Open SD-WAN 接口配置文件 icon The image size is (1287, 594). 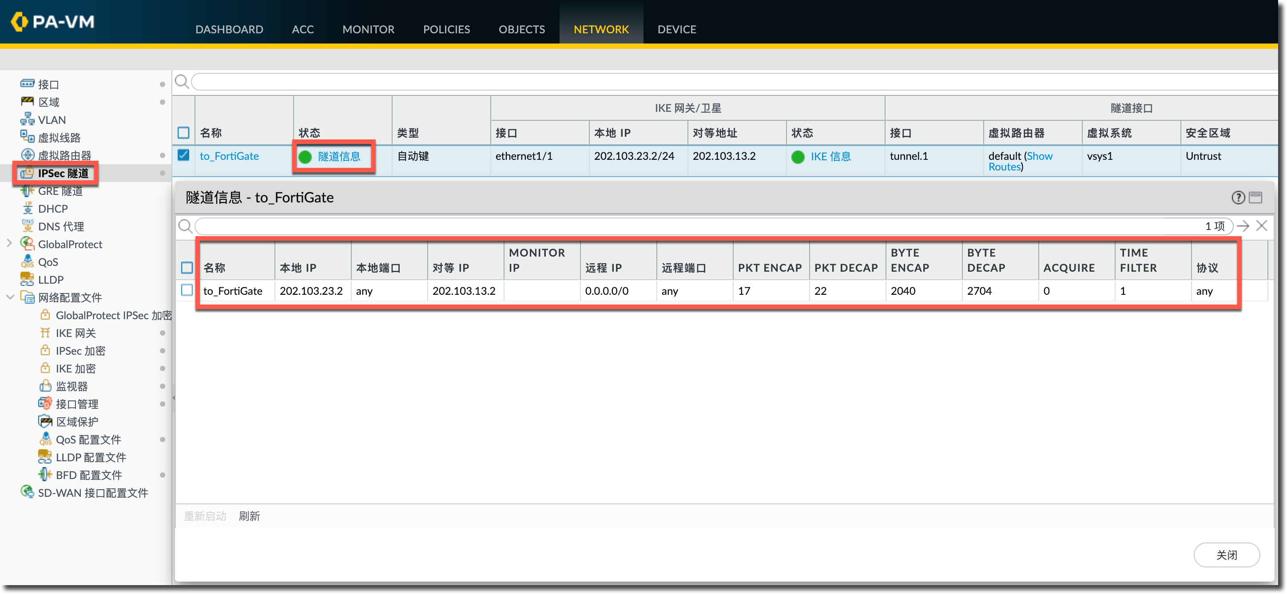(x=27, y=492)
